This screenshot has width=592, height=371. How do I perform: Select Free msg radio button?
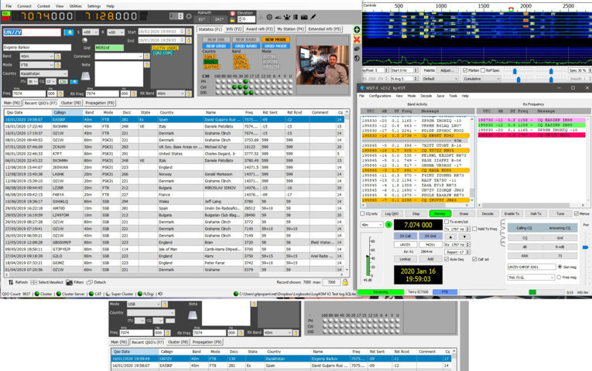pos(559,277)
